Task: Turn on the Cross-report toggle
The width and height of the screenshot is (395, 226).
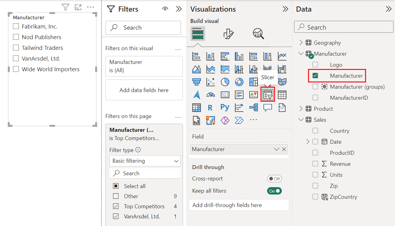Action: (274, 179)
